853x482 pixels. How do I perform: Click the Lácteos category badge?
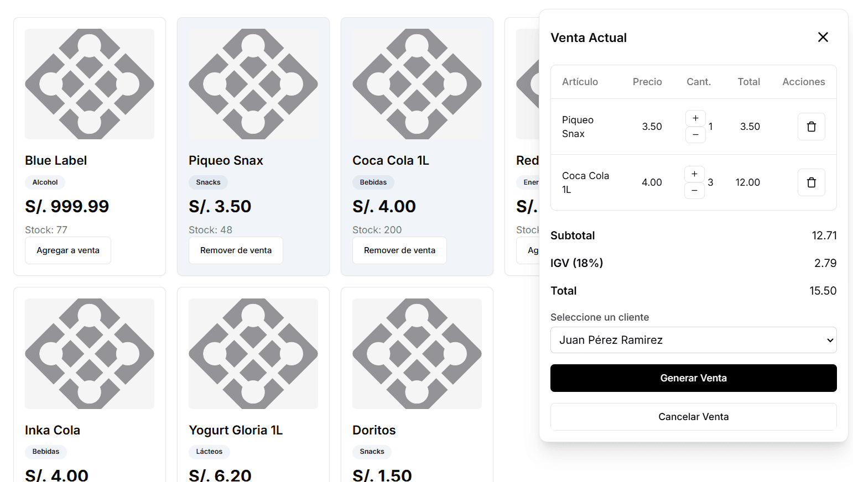pyautogui.click(x=209, y=452)
